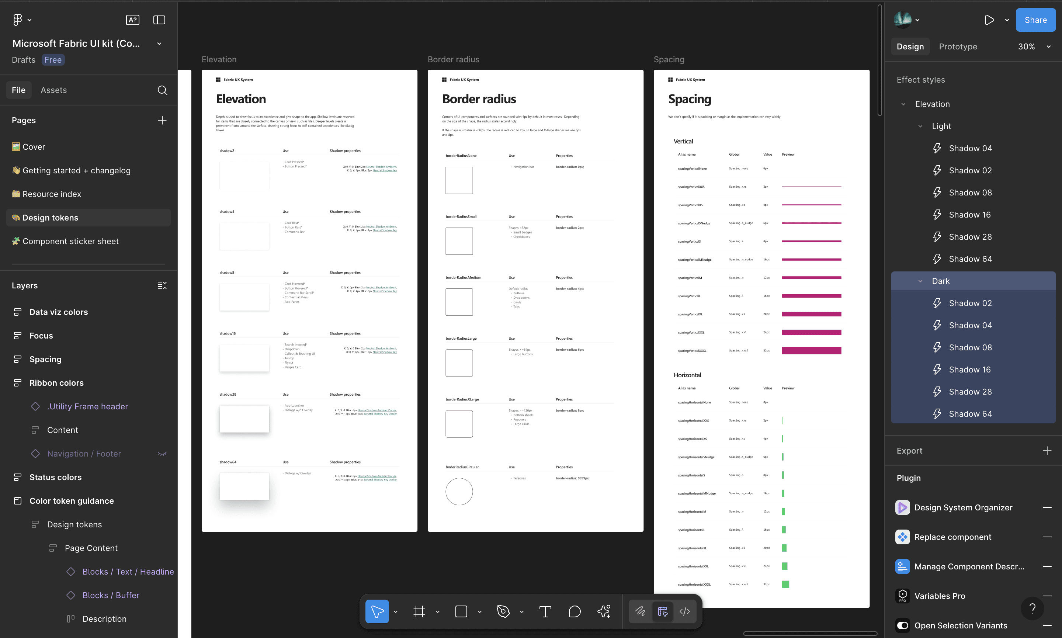Viewport: 1062px width, 638px height.
Task: Open the Actions AI sparkle tool
Action: click(604, 611)
